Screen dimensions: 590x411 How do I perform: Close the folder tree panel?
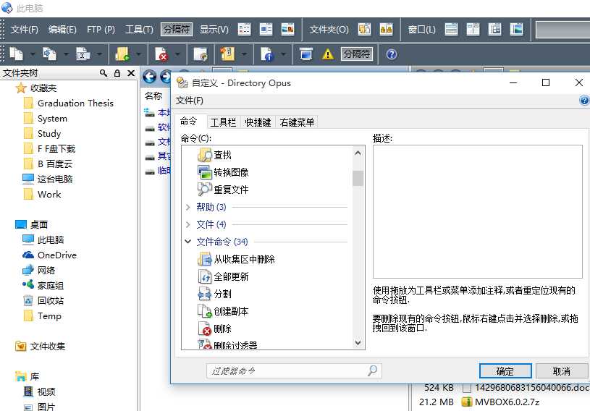131,73
